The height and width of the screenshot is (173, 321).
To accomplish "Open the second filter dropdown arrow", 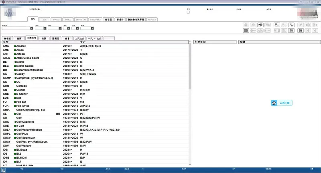I will click(x=45, y=28).
